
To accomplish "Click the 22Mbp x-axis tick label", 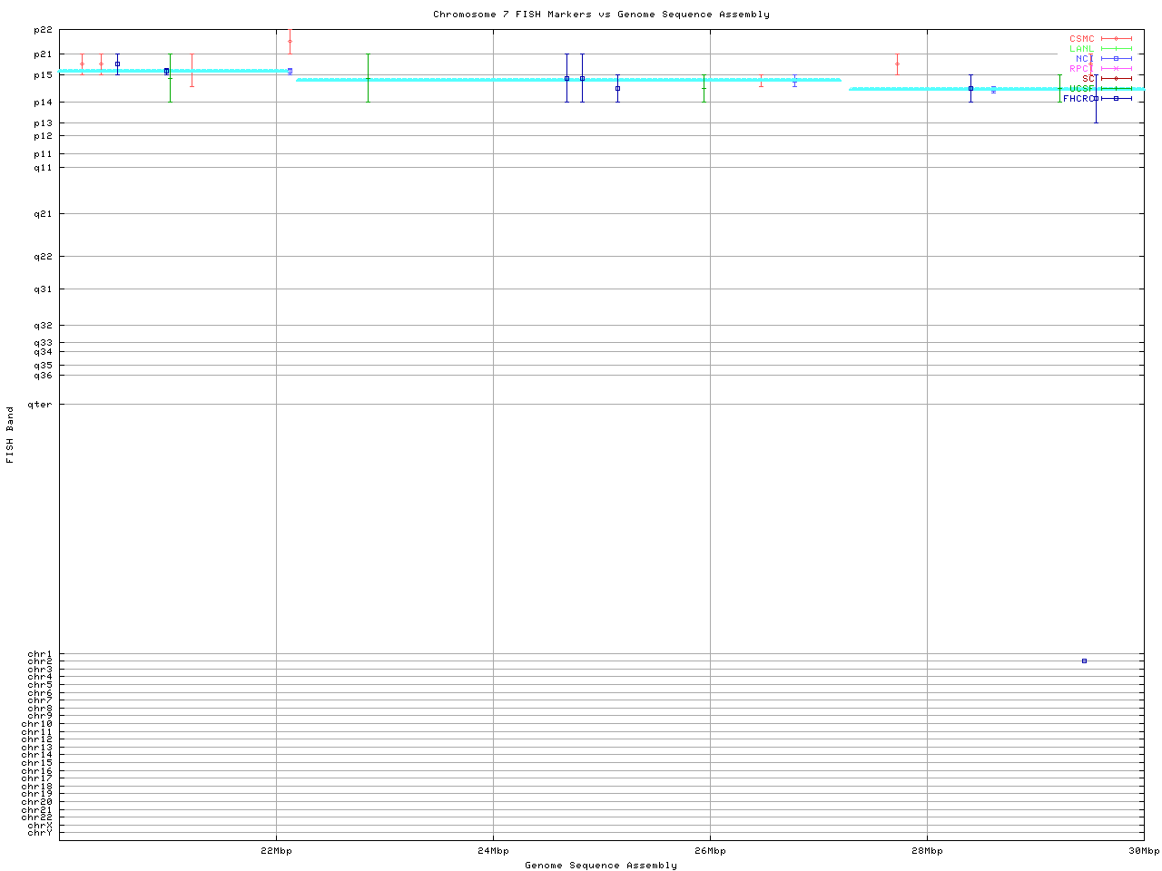I will click(x=276, y=851).
